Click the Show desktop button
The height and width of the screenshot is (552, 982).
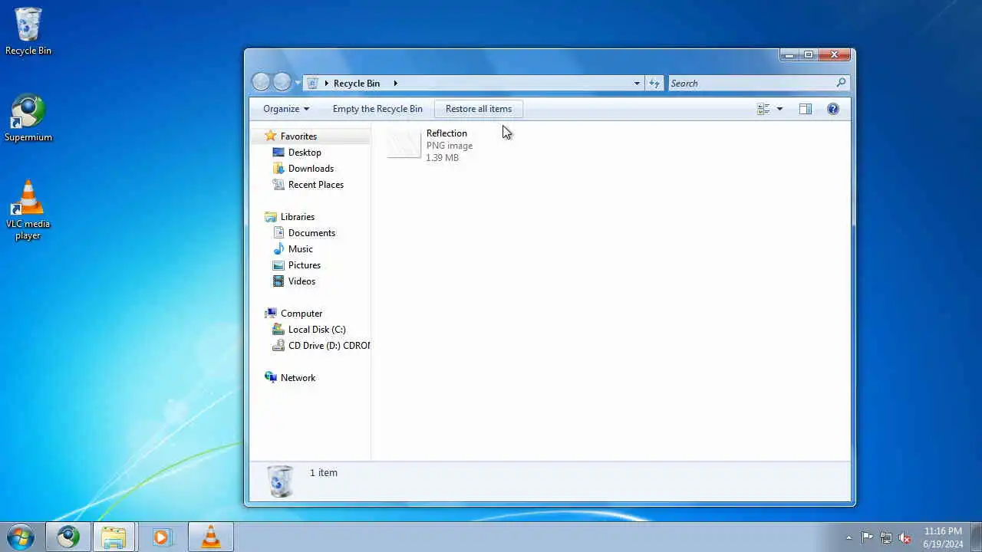[x=976, y=537]
